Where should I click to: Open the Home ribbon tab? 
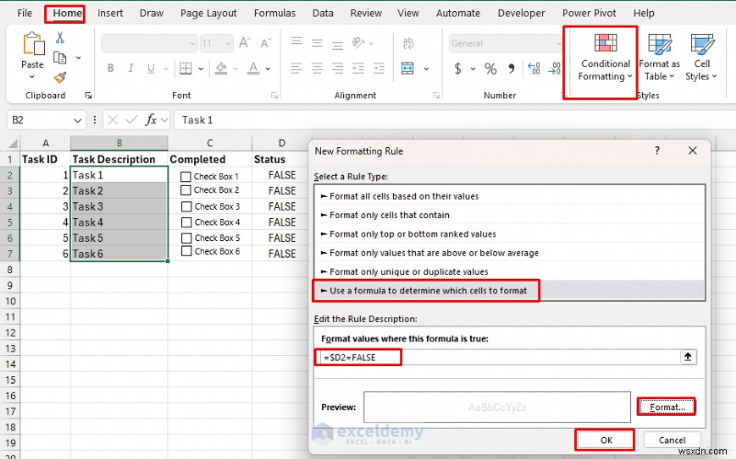(67, 13)
